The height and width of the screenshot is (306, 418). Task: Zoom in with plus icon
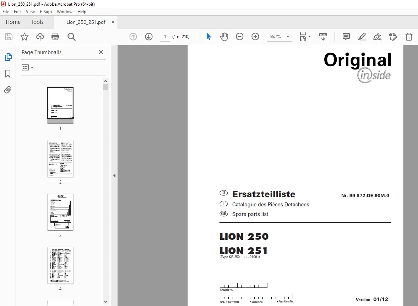tap(255, 37)
